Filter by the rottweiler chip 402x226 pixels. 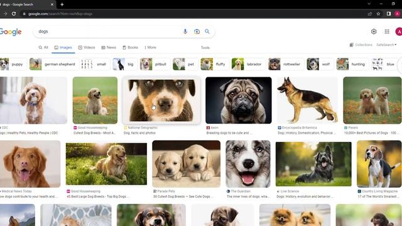286,64
